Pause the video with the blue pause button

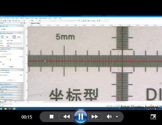81,117
